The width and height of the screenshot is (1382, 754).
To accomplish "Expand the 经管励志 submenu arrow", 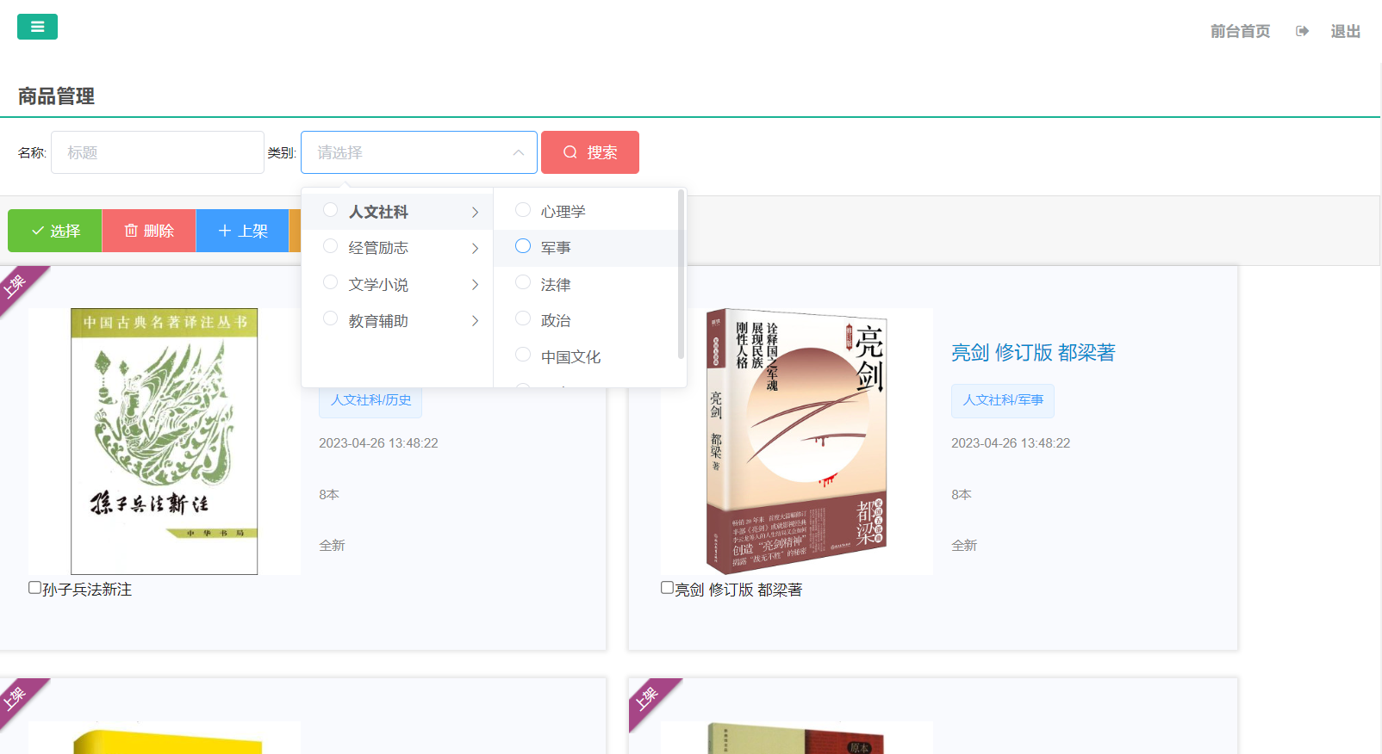I will (x=475, y=248).
